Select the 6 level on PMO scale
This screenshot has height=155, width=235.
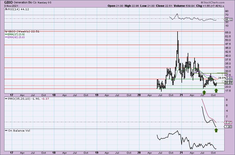[x=227, y=105]
